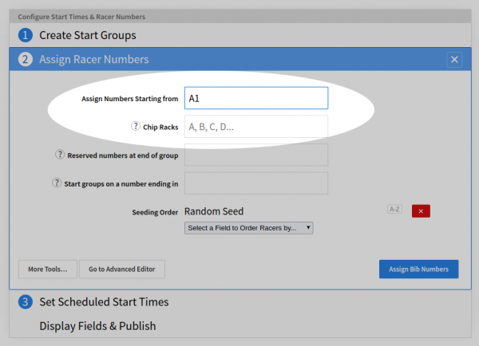The image size is (479, 346).
Task: Close the Assign Racer Numbers panel
Action: [x=454, y=59]
